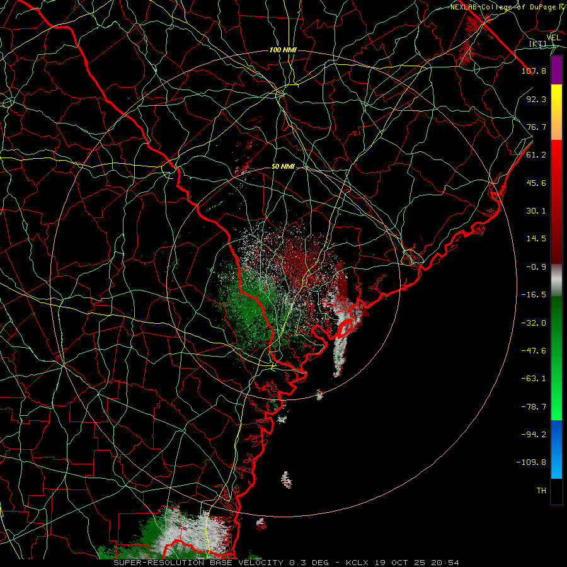567x567 pixels.
Task: Click the 14.5 velocity scale value
Action: [x=536, y=239]
